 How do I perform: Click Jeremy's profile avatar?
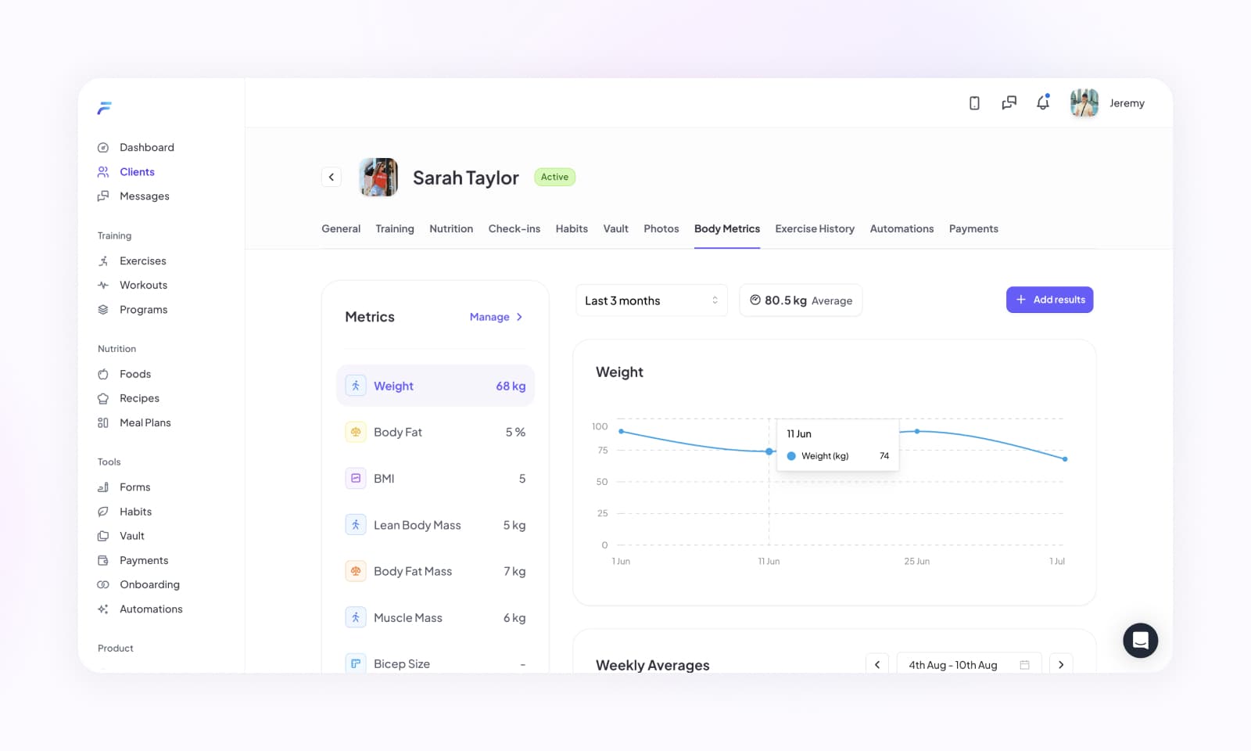[1084, 103]
